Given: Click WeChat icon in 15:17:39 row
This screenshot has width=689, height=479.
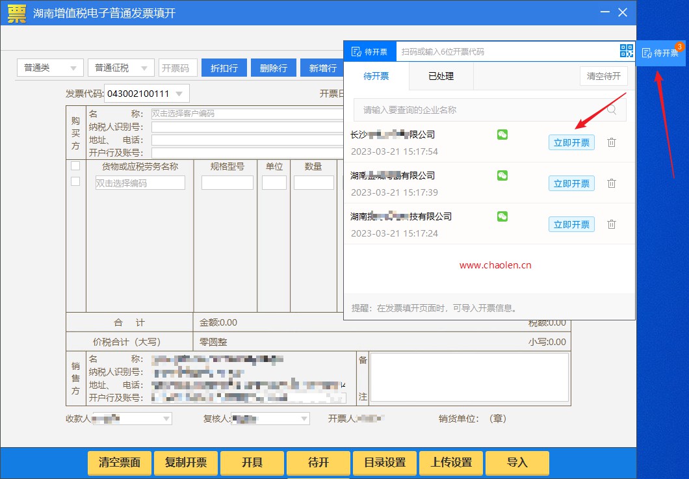Looking at the screenshot, I should pos(502,175).
